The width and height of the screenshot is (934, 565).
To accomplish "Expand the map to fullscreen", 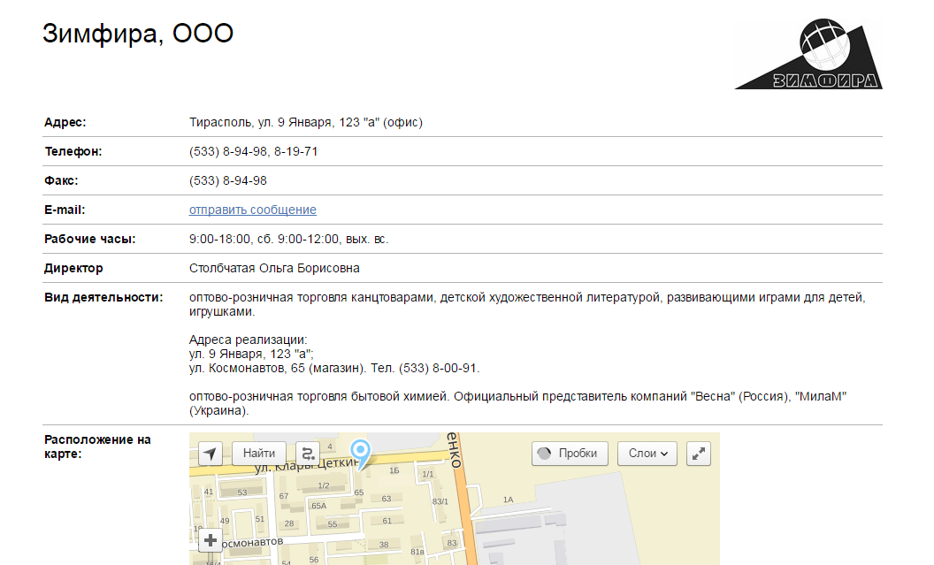I will 699,454.
